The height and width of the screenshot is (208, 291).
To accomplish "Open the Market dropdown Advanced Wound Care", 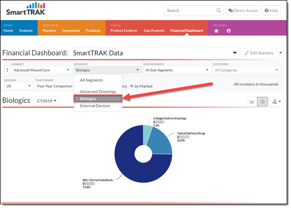I will point(42,70).
